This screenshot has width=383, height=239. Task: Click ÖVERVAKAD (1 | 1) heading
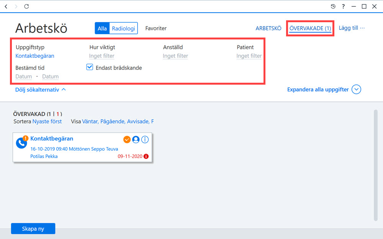pyautogui.click(x=38, y=114)
